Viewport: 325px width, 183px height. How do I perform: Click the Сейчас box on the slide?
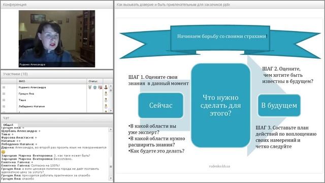[x=161, y=105]
